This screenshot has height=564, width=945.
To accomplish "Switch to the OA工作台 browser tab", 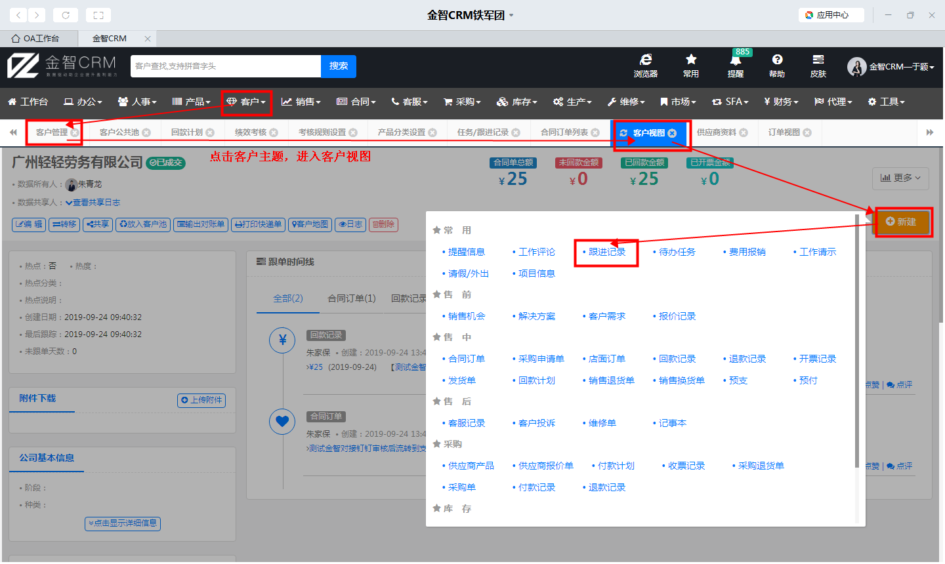I will pyautogui.click(x=39, y=39).
